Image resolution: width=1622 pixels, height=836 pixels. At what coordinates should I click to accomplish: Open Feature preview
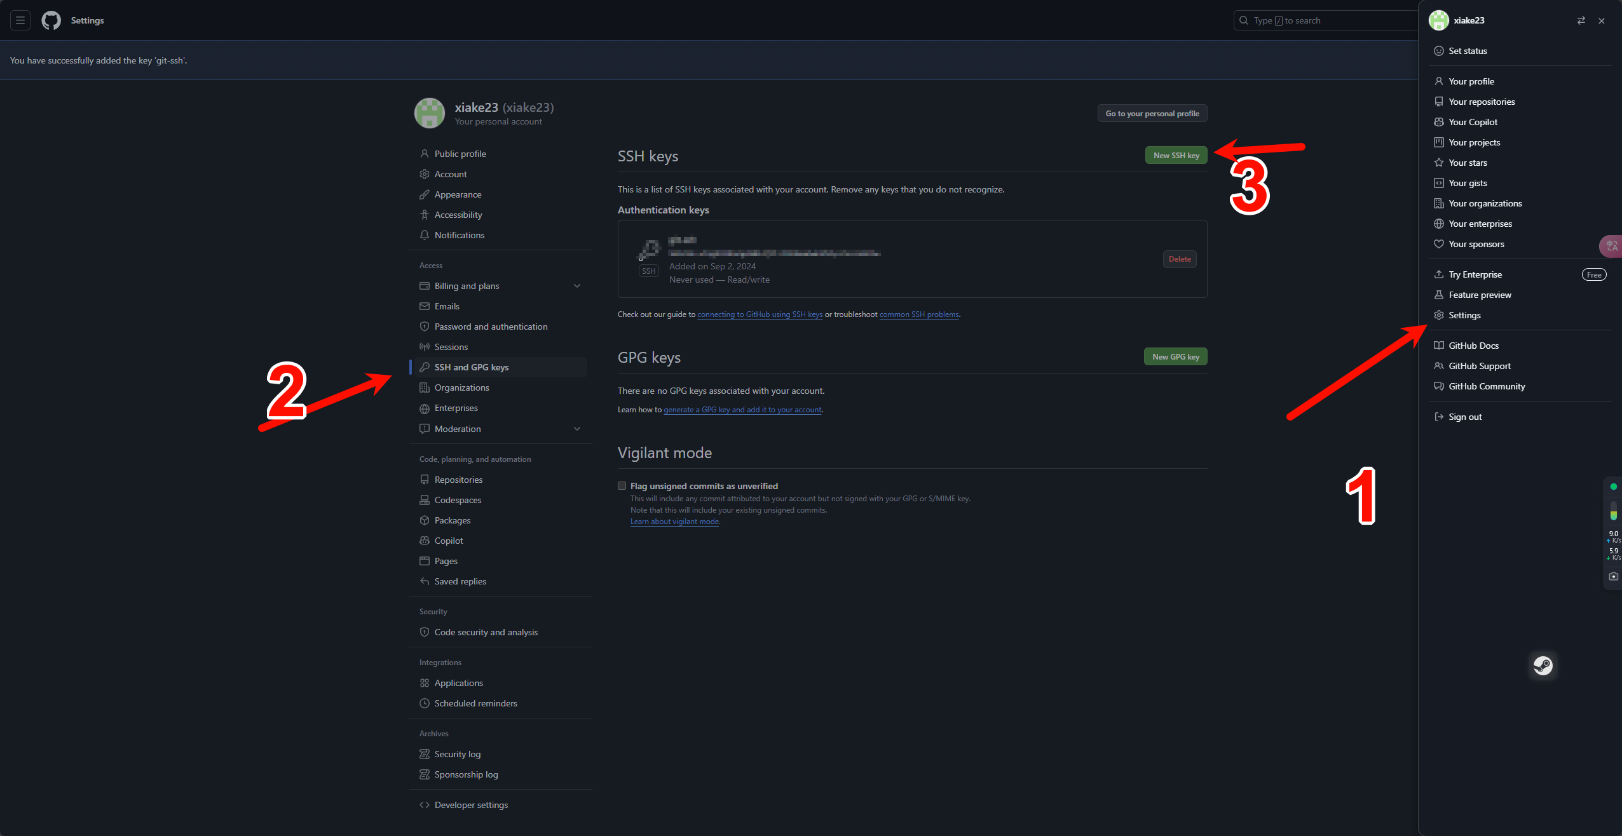tap(1520, 295)
